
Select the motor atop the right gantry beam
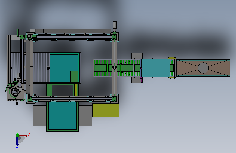115,26
